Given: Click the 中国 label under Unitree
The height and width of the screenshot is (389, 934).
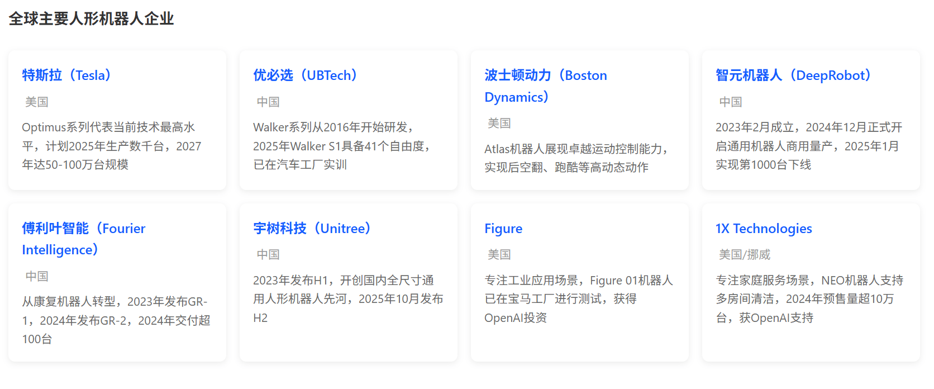Looking at the screenshot, I should (268, 255).
